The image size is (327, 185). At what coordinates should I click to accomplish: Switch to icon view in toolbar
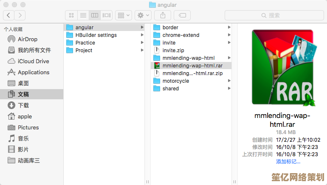[71, 15]
